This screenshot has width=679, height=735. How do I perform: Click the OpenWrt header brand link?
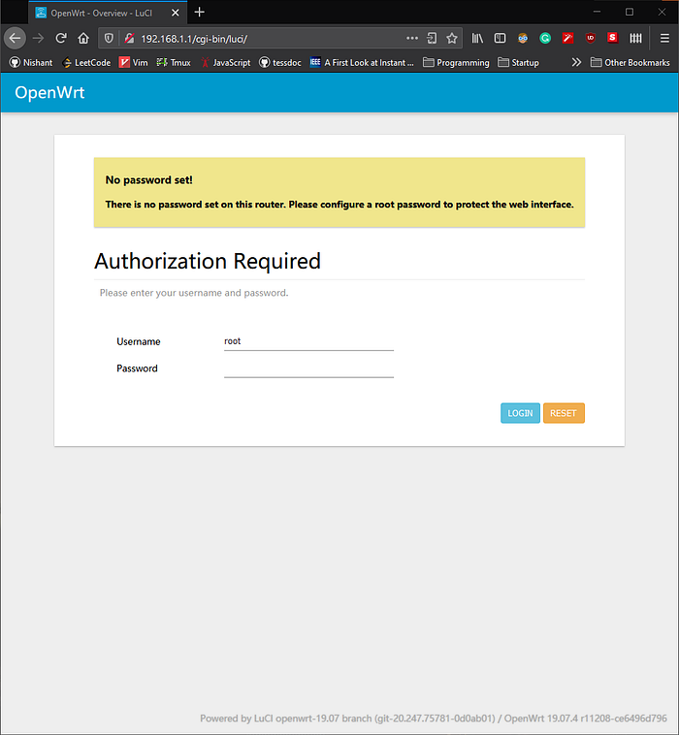click(x=49, y=92)
